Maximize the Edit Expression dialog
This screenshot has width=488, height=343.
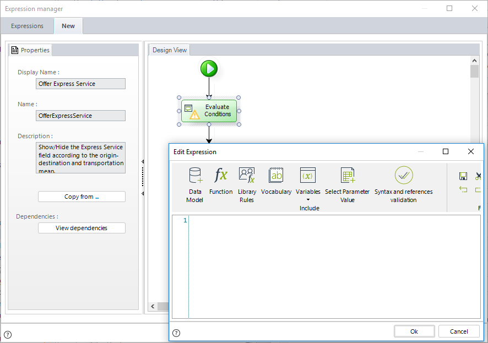click(x=446, y=151)
